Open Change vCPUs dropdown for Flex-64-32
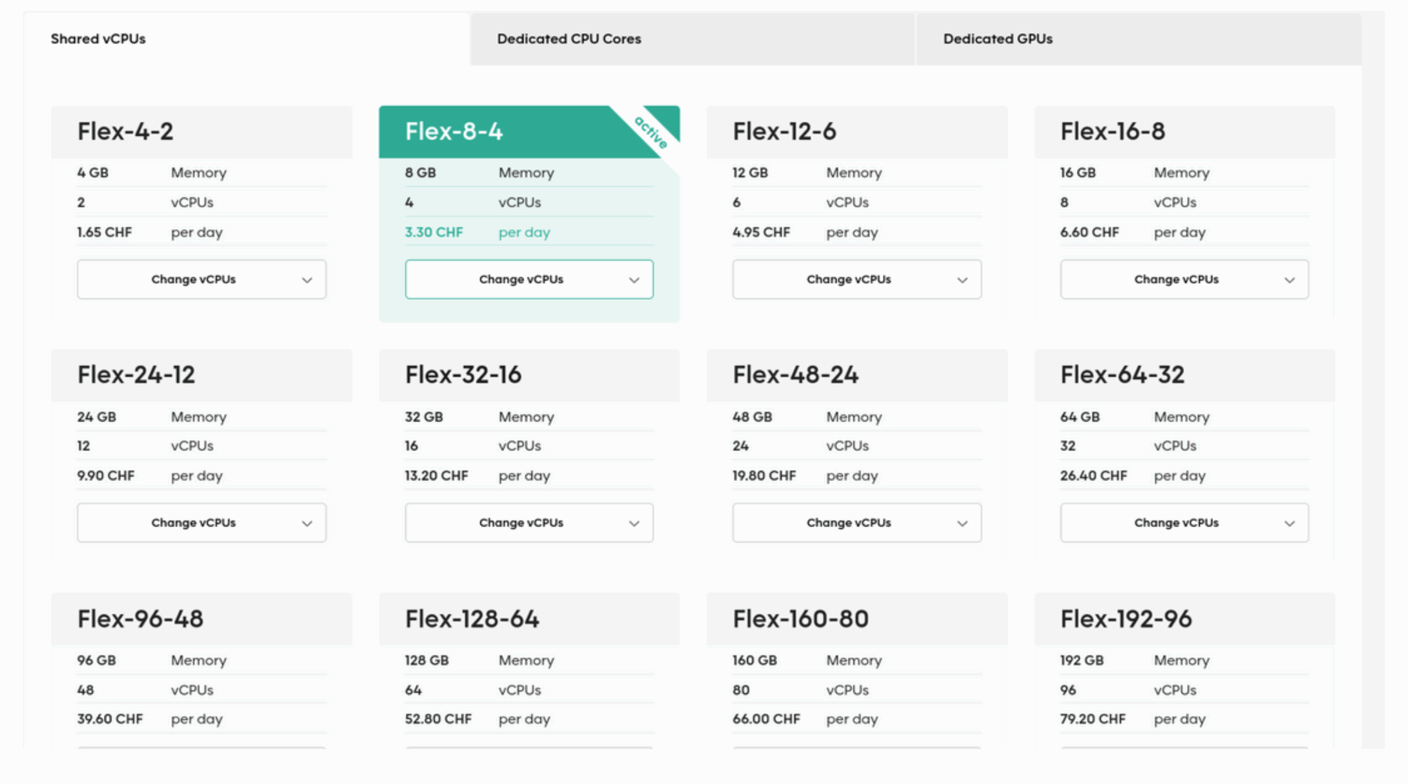Image resolution: width=1408 pixels, height=784 pixels. pyautogui.click(x=1185, y=523)
